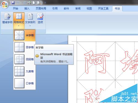This screenshot has height=103, width=138.
Task: Click the undo icon in quick access toolbar
Action: pyautogui.click(x=18, y=3)
